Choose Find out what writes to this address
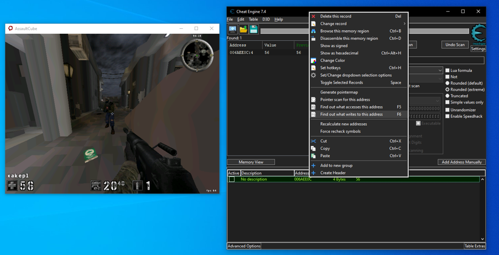Screen dimensions: 499x255 tap(351, 115)
